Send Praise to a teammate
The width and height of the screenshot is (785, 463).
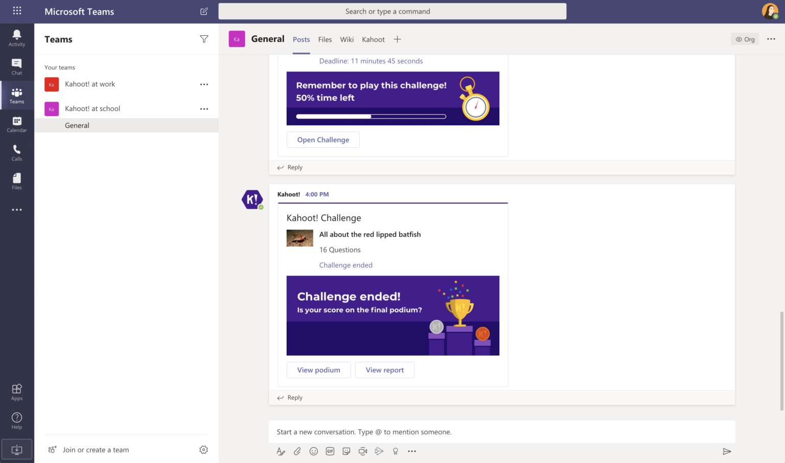pyautogui.click(x=396, y=451)
